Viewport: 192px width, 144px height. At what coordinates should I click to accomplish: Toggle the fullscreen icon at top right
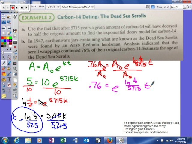point(189,7)
